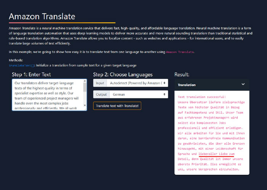Viewport: 267px width, 190px height.
Task: Click the pink 'Amazon Translate' code text
Action: (180, 52)
